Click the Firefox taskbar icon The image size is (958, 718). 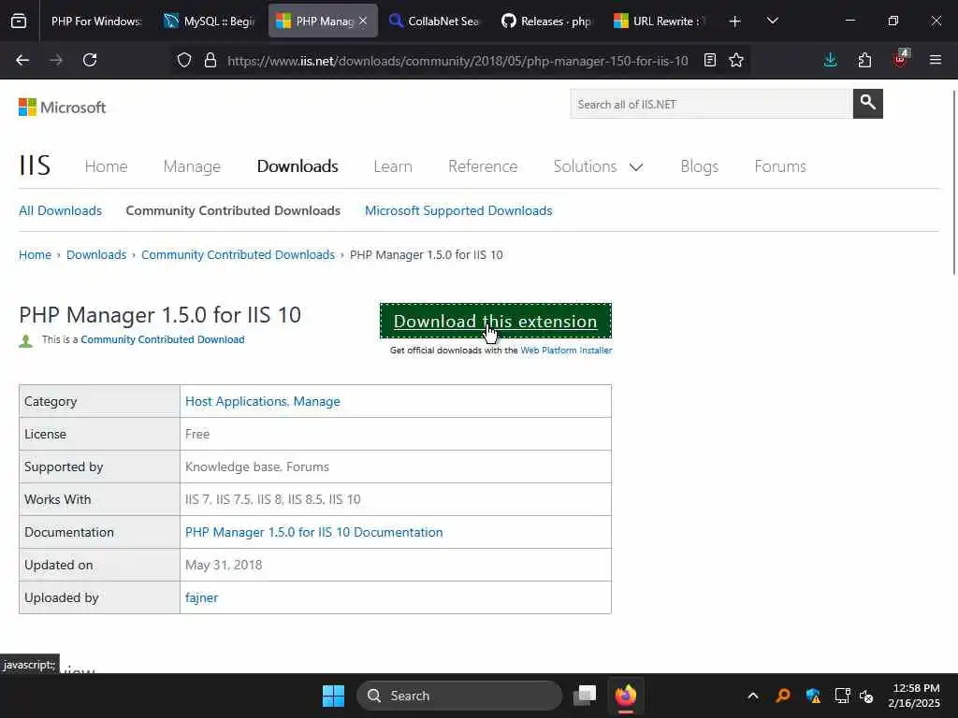click(x=626, y=696)
